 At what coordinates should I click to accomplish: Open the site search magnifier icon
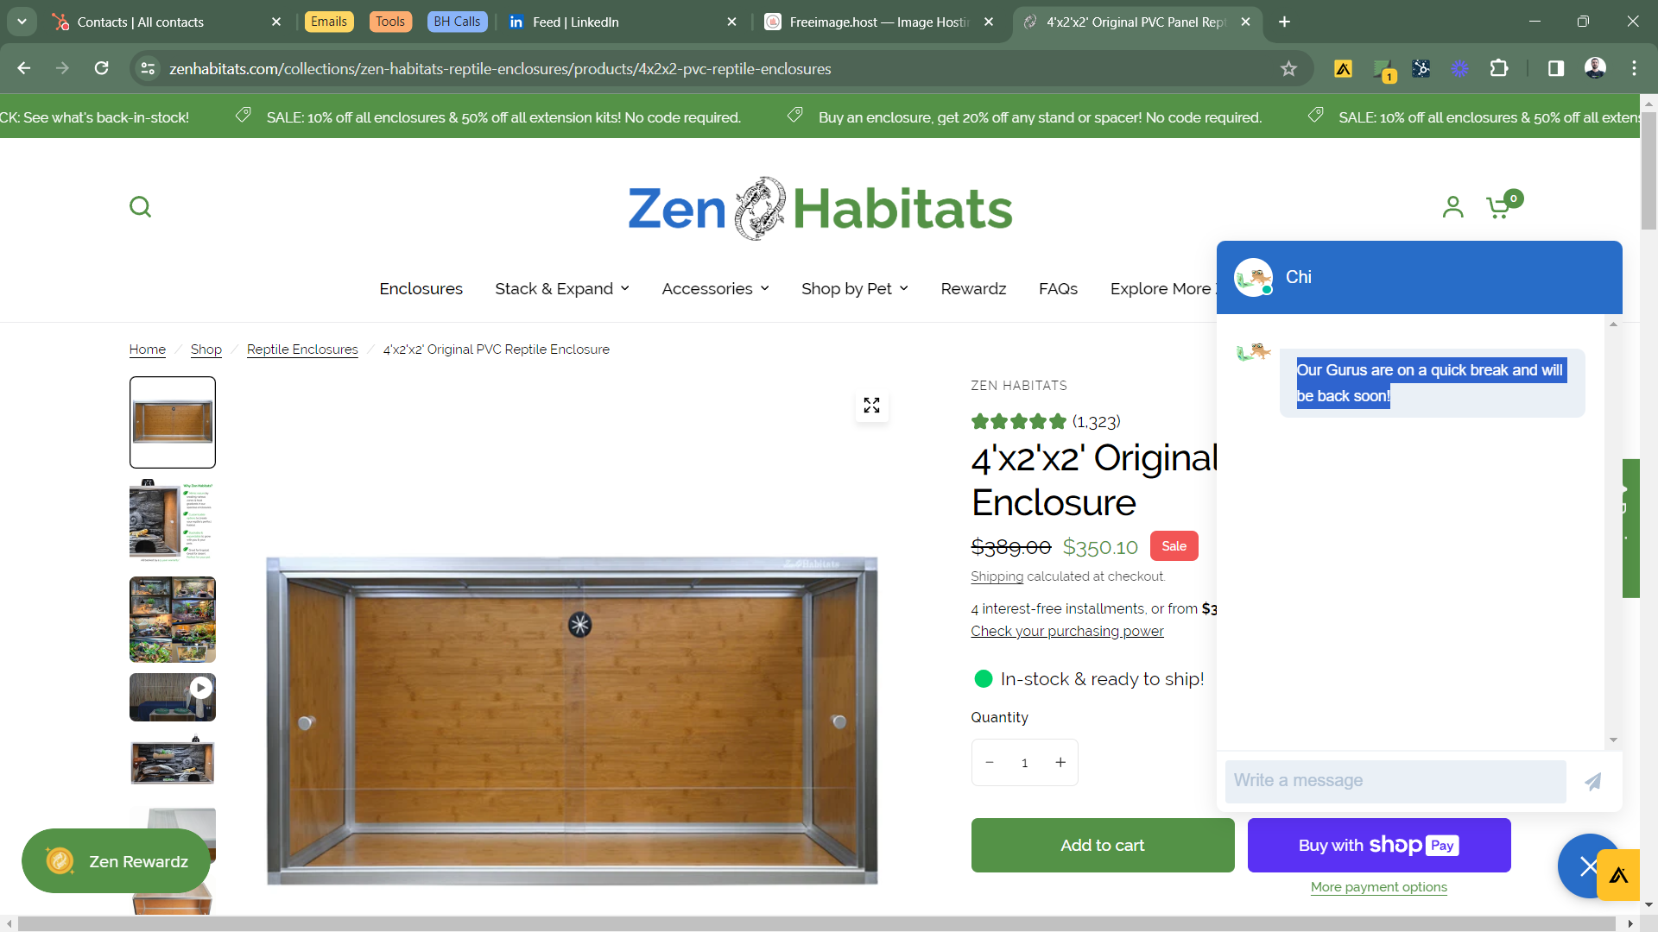(x=140, y=207)
